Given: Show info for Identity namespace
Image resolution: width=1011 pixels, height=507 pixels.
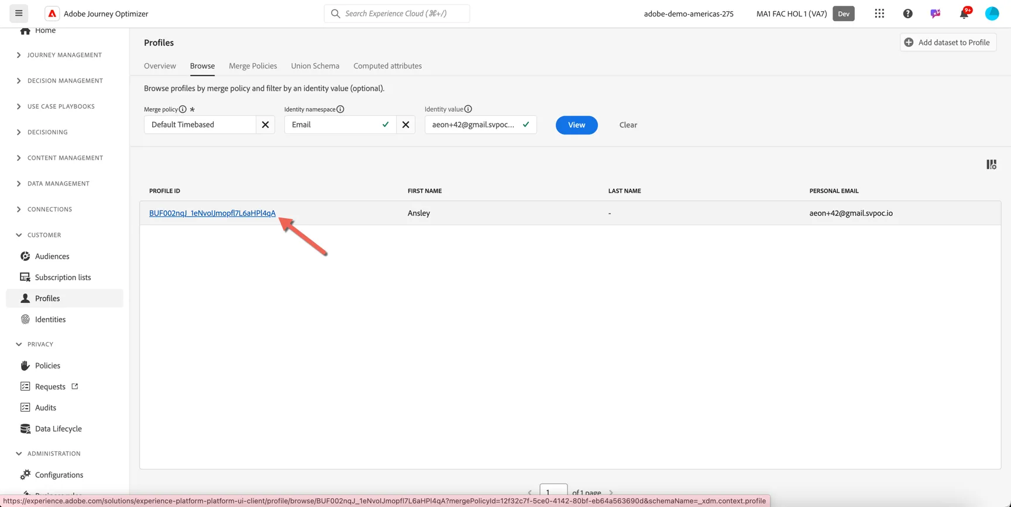Looking at the screenshot, I should pos(341,109).
